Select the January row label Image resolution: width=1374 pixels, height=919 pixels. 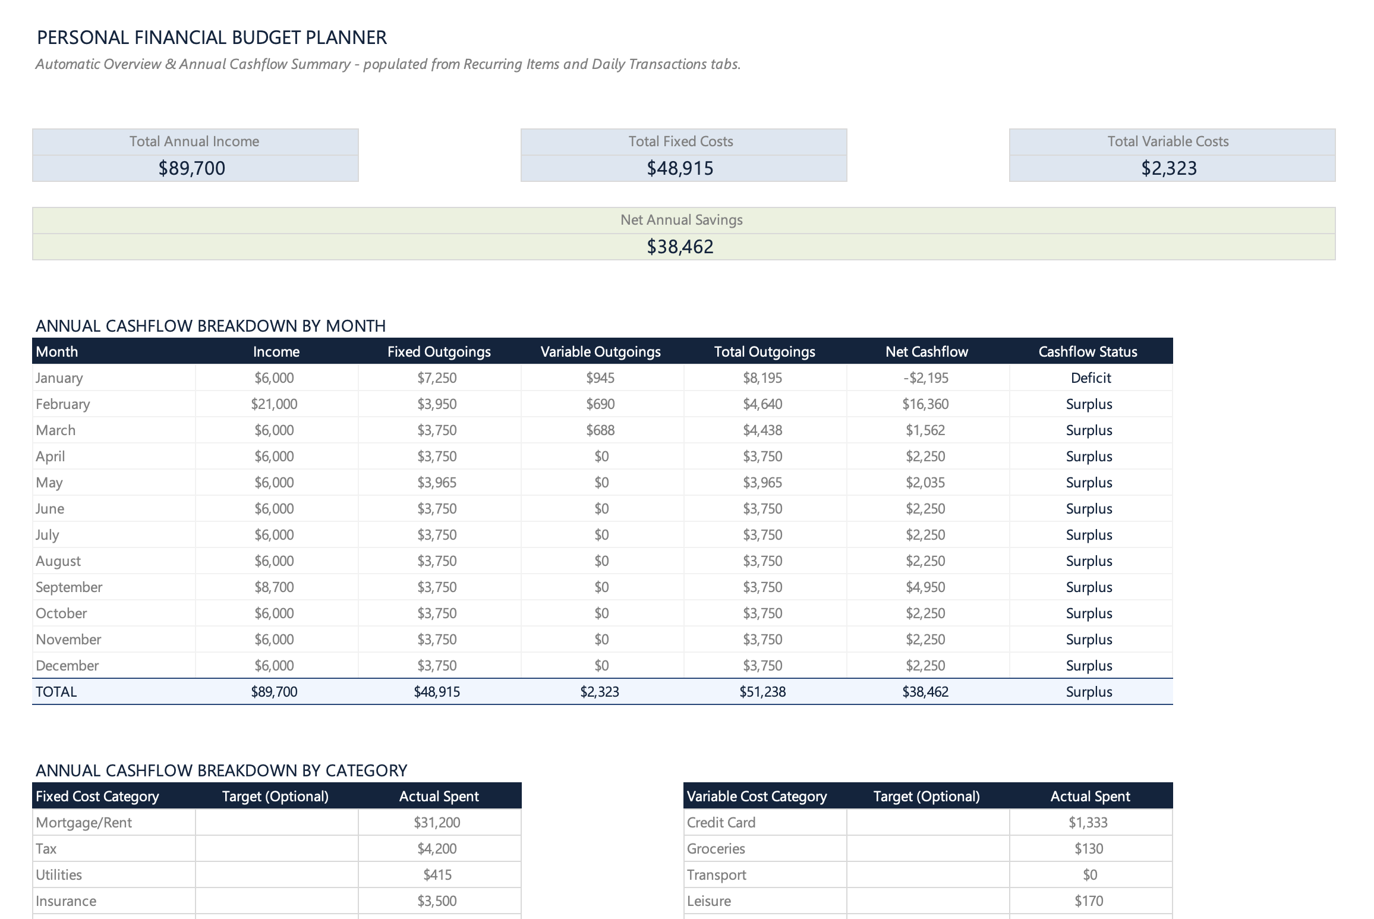[59, 378]
